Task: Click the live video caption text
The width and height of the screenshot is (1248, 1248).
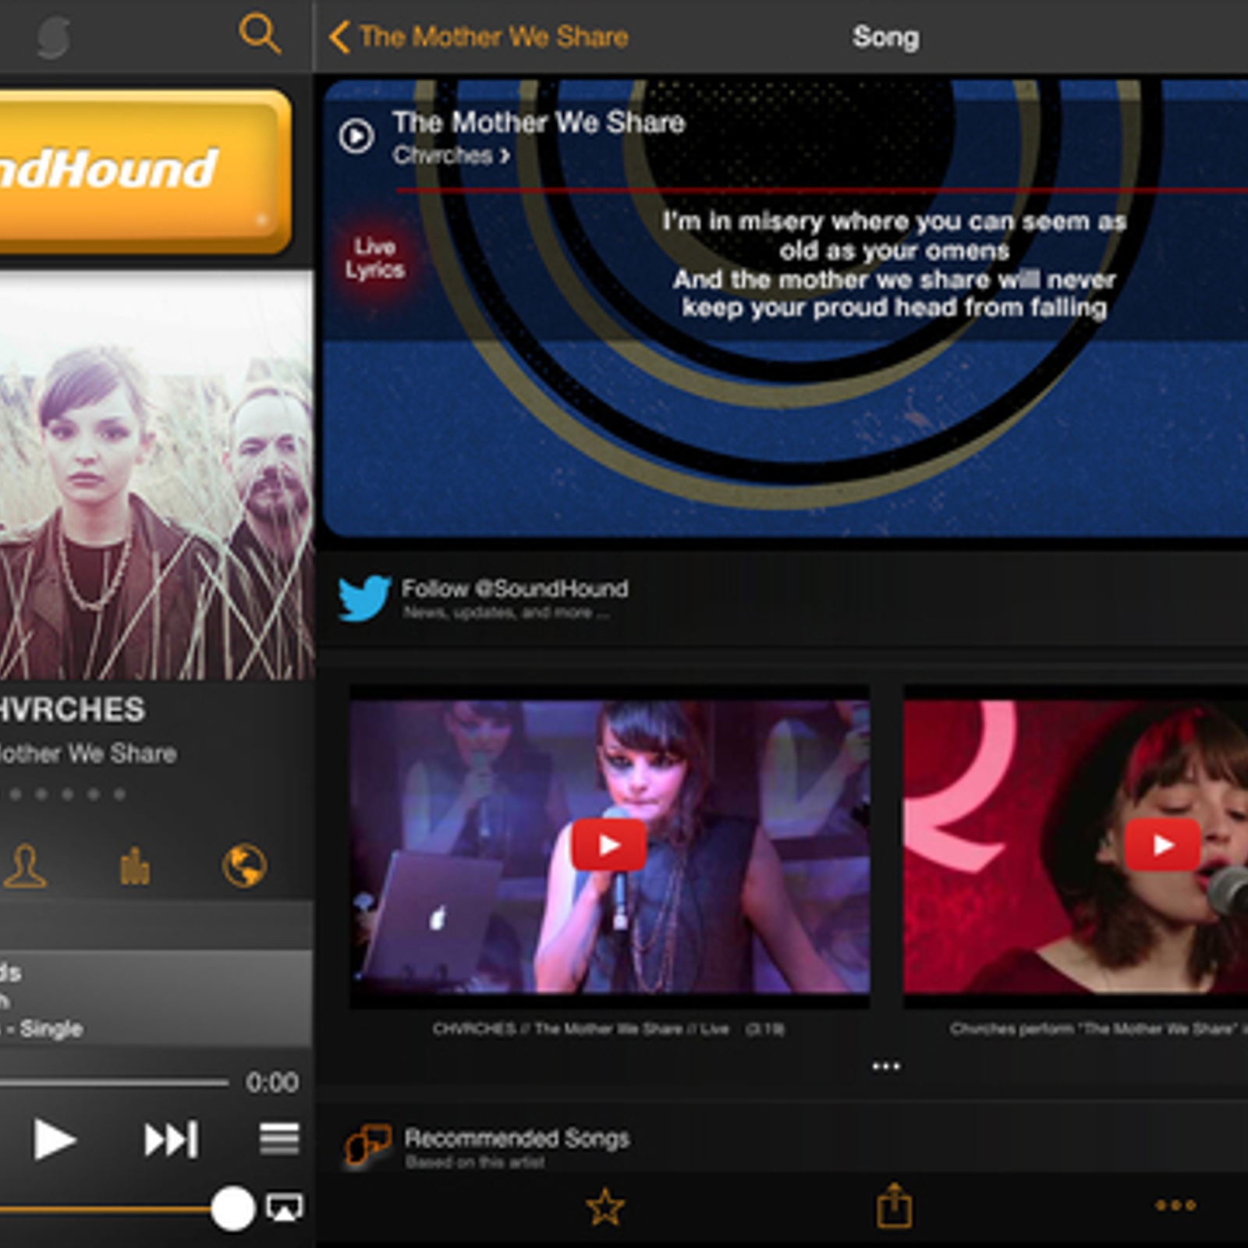Action: (x=609, y=1029)
